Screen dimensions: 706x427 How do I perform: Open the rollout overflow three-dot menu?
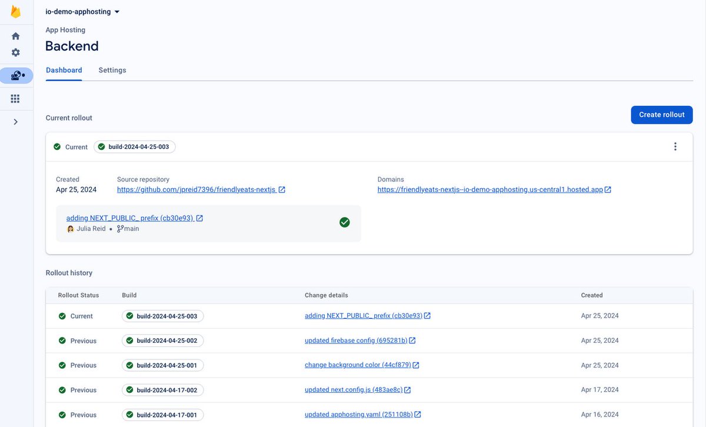(675, 146)
